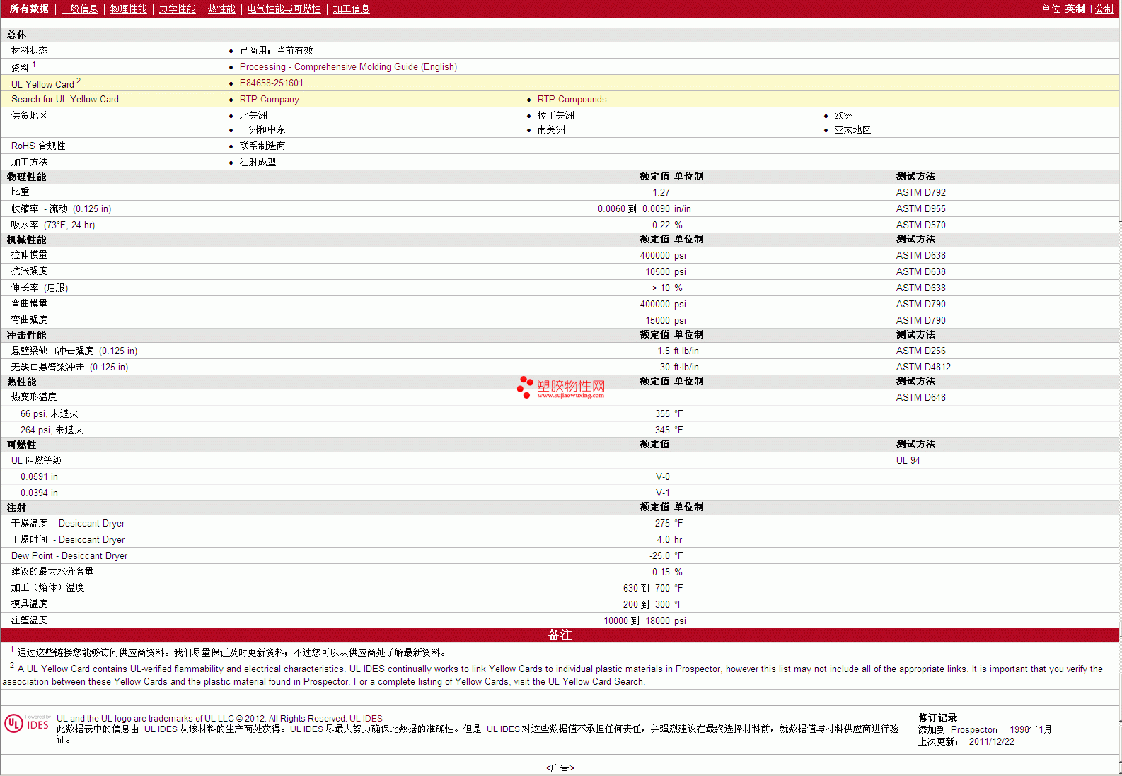Open the Processing Comprehensive Molding Guide link

[x=348, y=66]
